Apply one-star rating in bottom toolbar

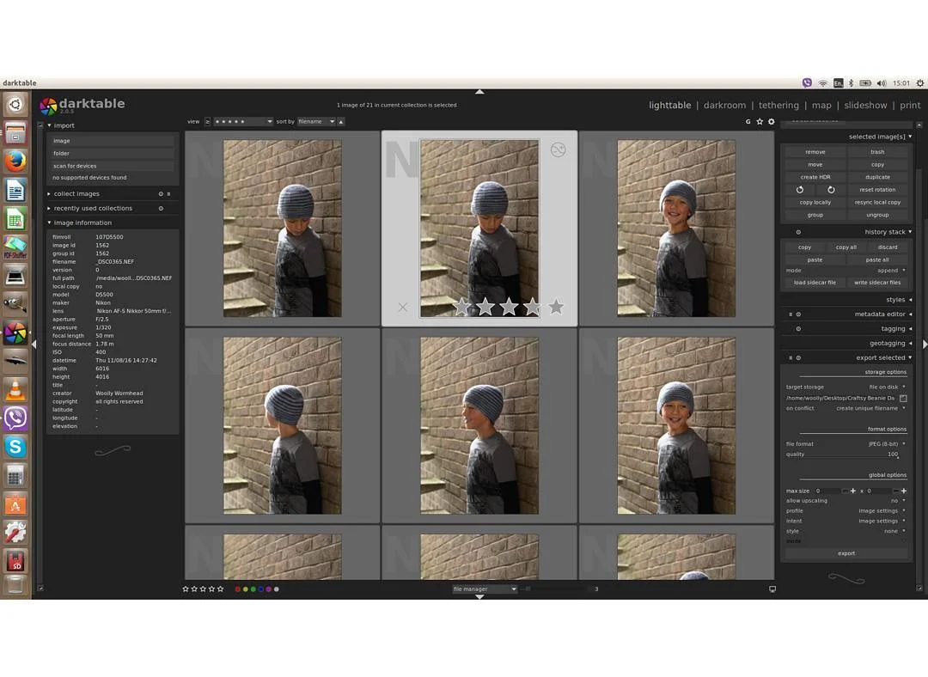(186, 589)
